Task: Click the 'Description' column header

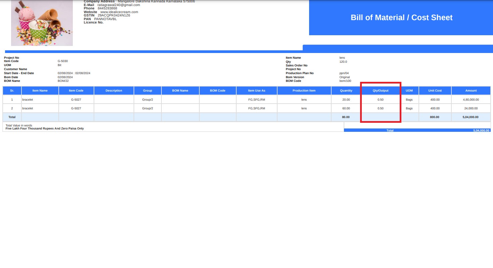Action: coord(114,91)
